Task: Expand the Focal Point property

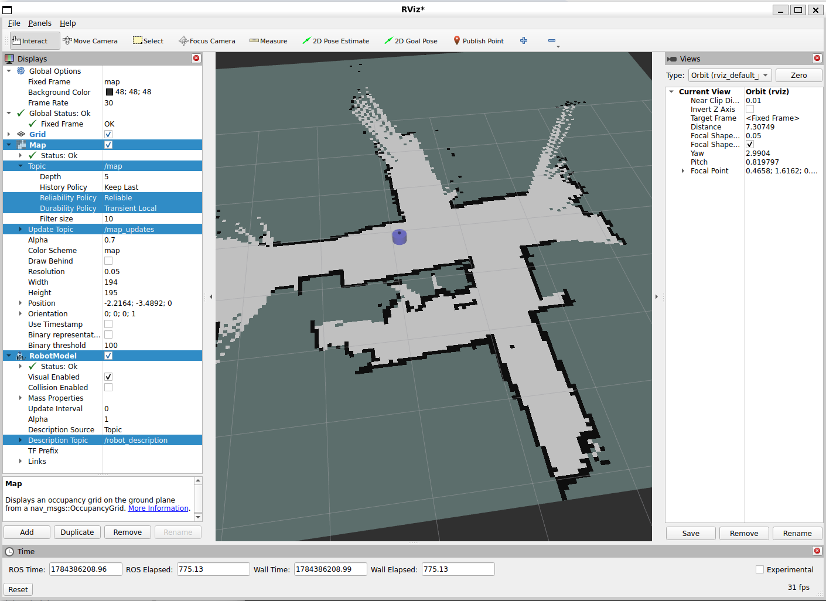Action: [x=682, y=171]
